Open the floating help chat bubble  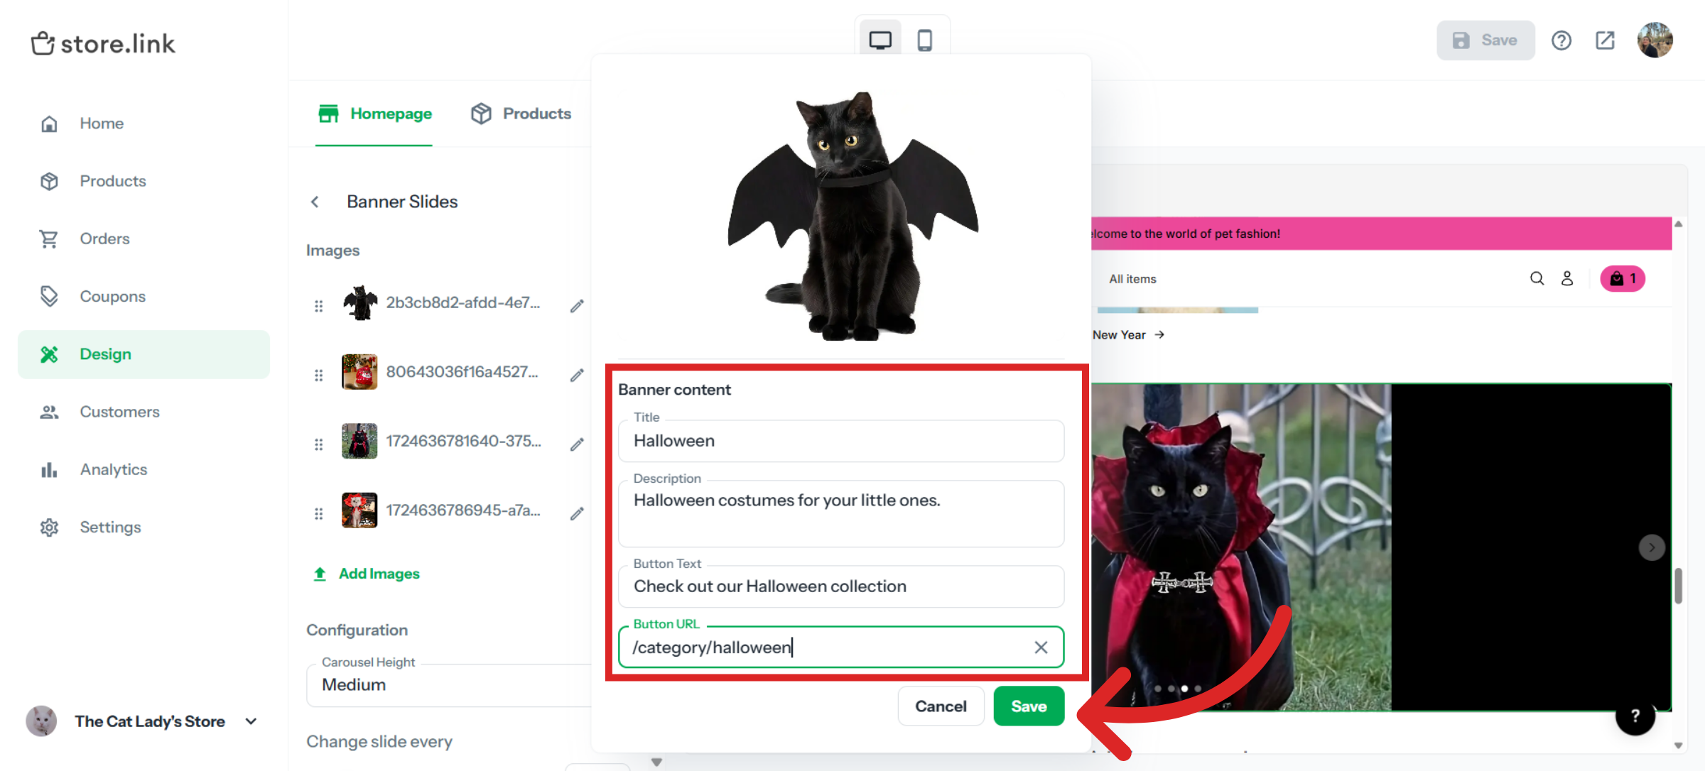(x=1635, y=716)
